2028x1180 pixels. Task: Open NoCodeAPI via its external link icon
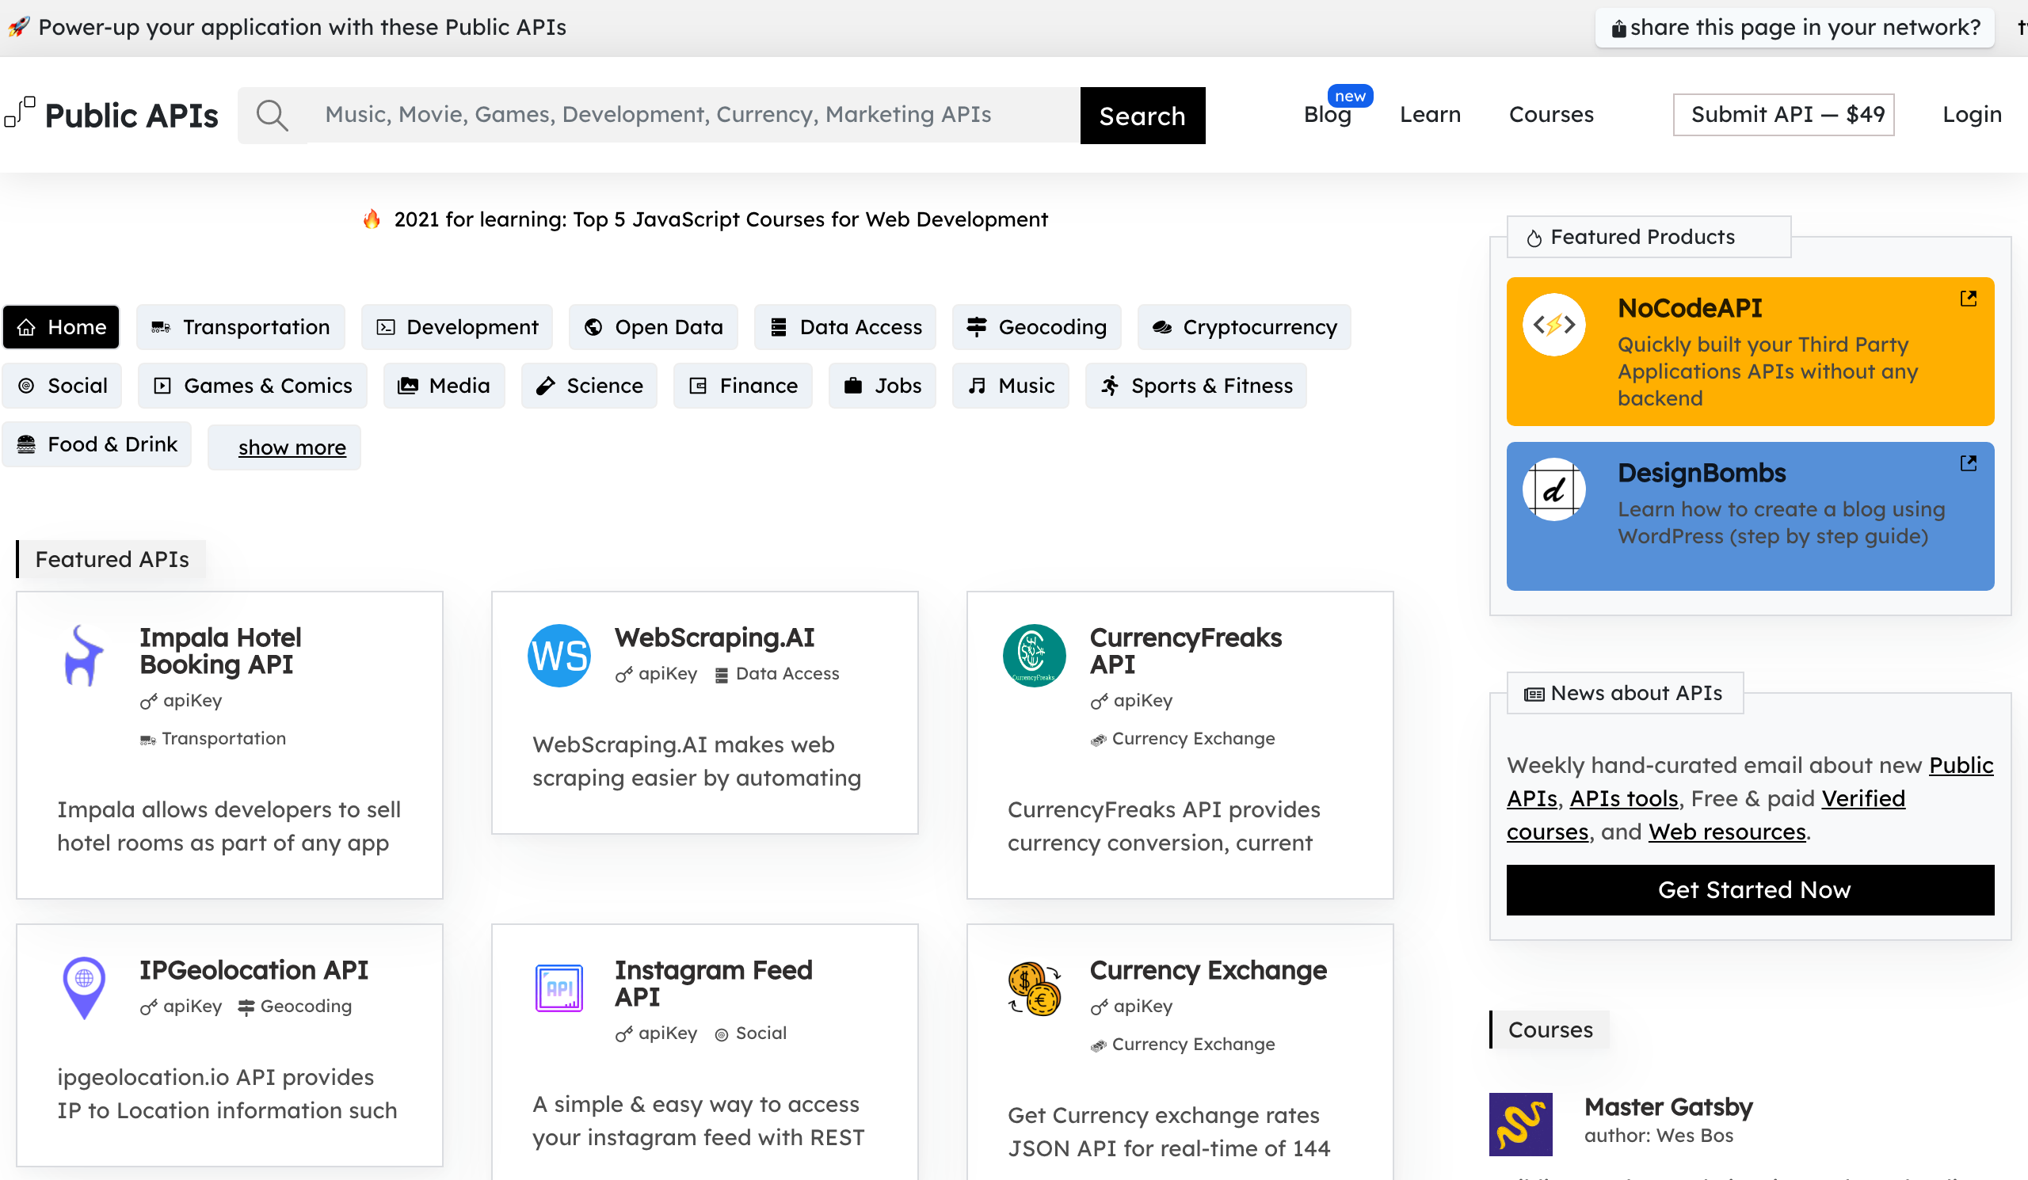1969,299
